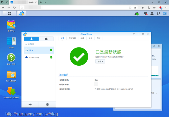Click red browser extension icon

tap(161, 8)
